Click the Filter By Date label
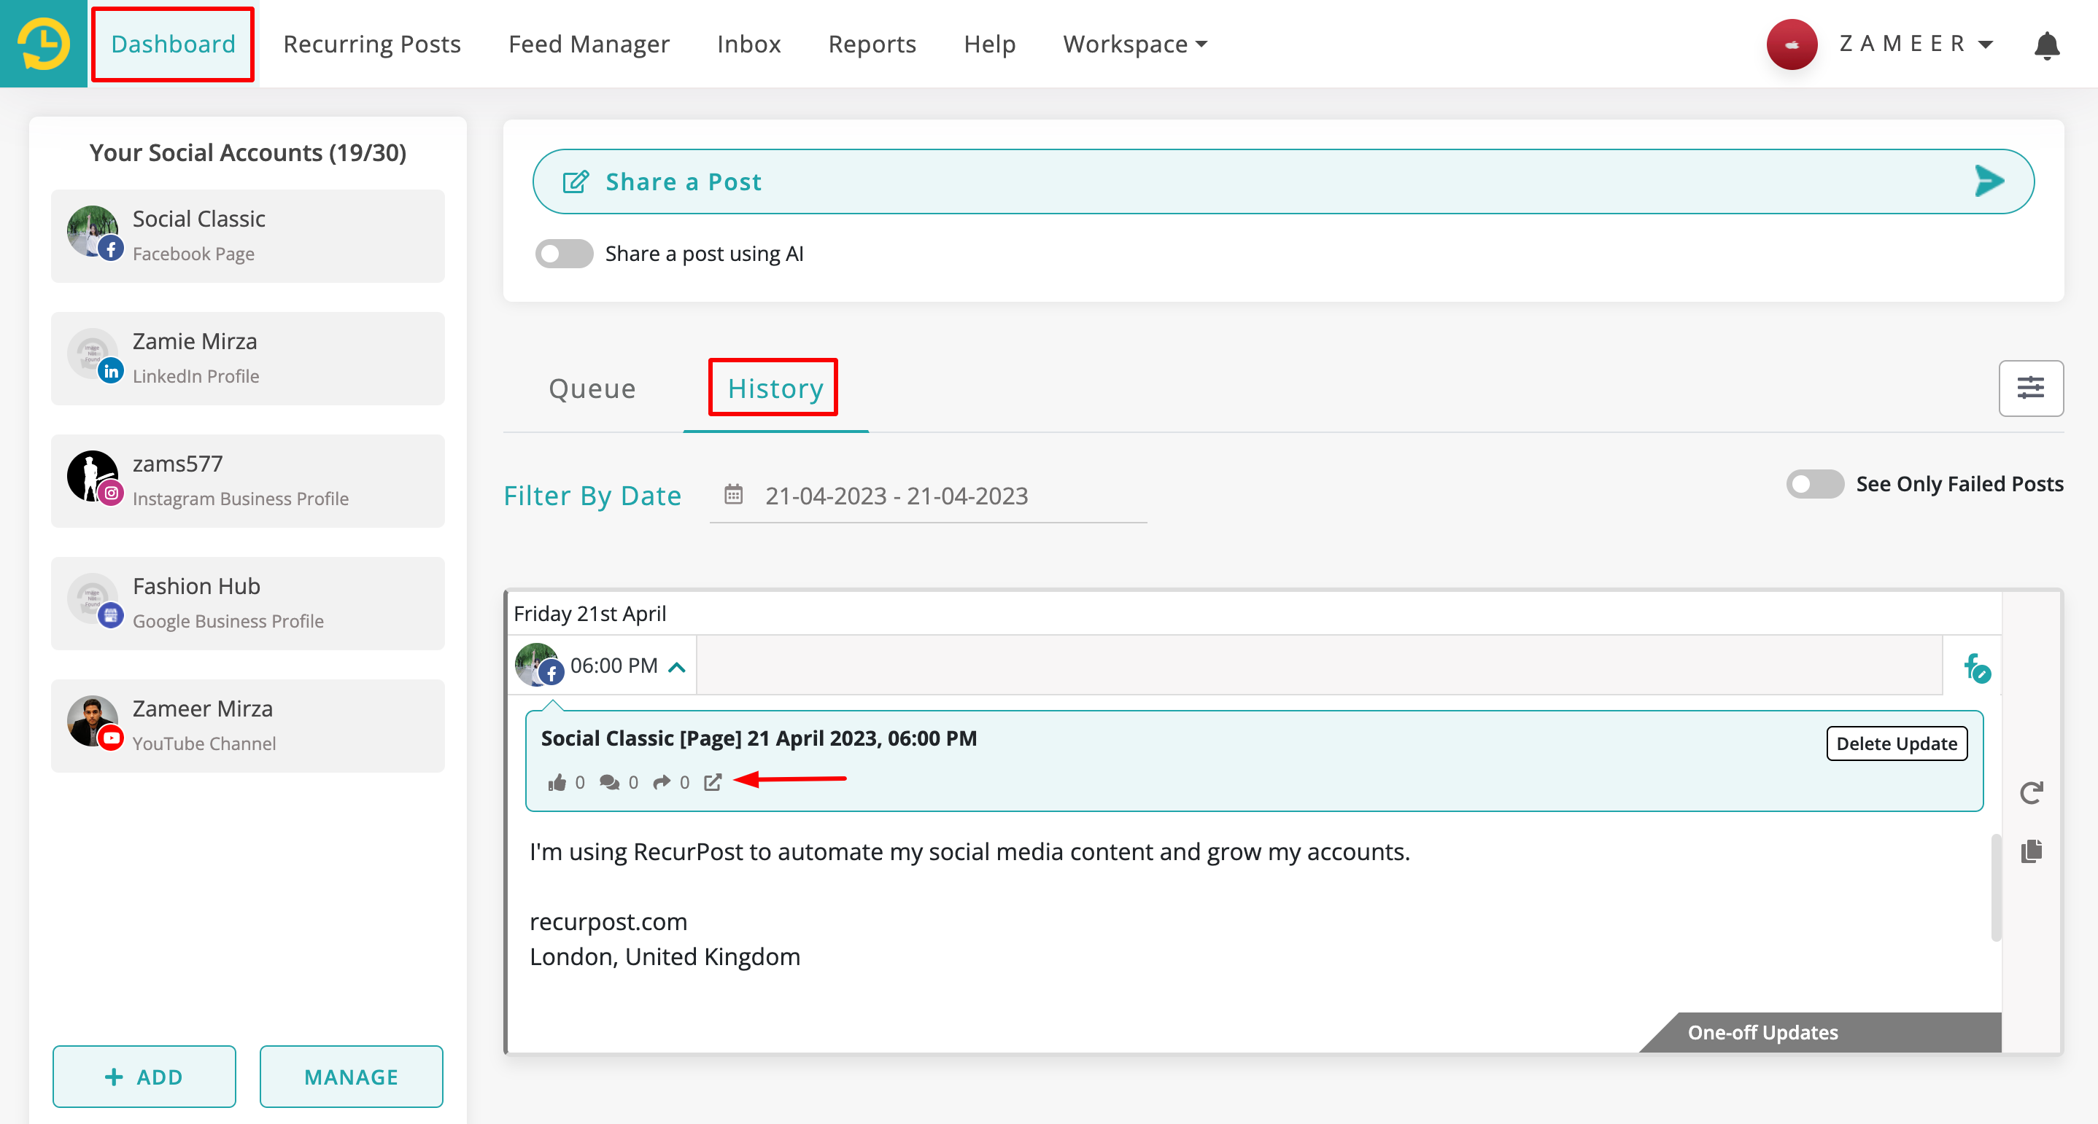Screen dimensions: 2098x1124 coord(592,496)
